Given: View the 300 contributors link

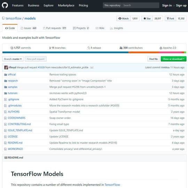Looking at the screenshot, I should click(131, 48).
